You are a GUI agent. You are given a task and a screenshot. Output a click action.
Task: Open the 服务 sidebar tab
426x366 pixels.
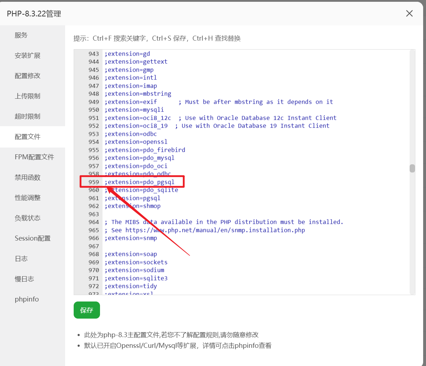click(x=21, y=35)
